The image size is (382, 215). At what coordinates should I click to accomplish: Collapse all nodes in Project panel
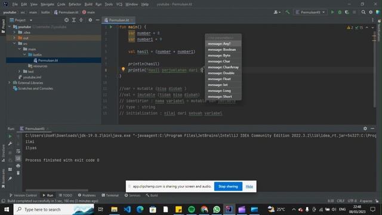[81, 20]
